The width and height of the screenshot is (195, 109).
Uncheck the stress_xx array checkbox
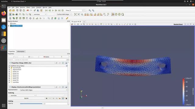(x=9, y=71)
